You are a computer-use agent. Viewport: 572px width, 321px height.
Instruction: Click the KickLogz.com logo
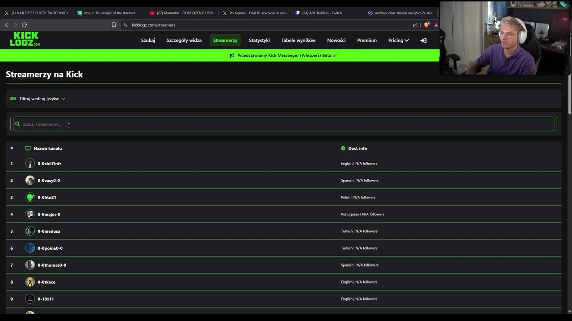[25, 39]
